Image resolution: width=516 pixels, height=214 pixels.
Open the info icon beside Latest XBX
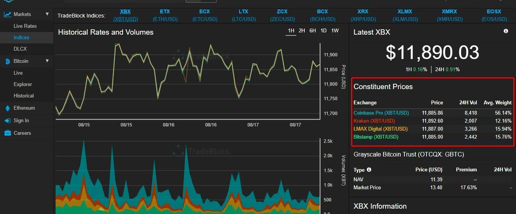pos(506,31)
